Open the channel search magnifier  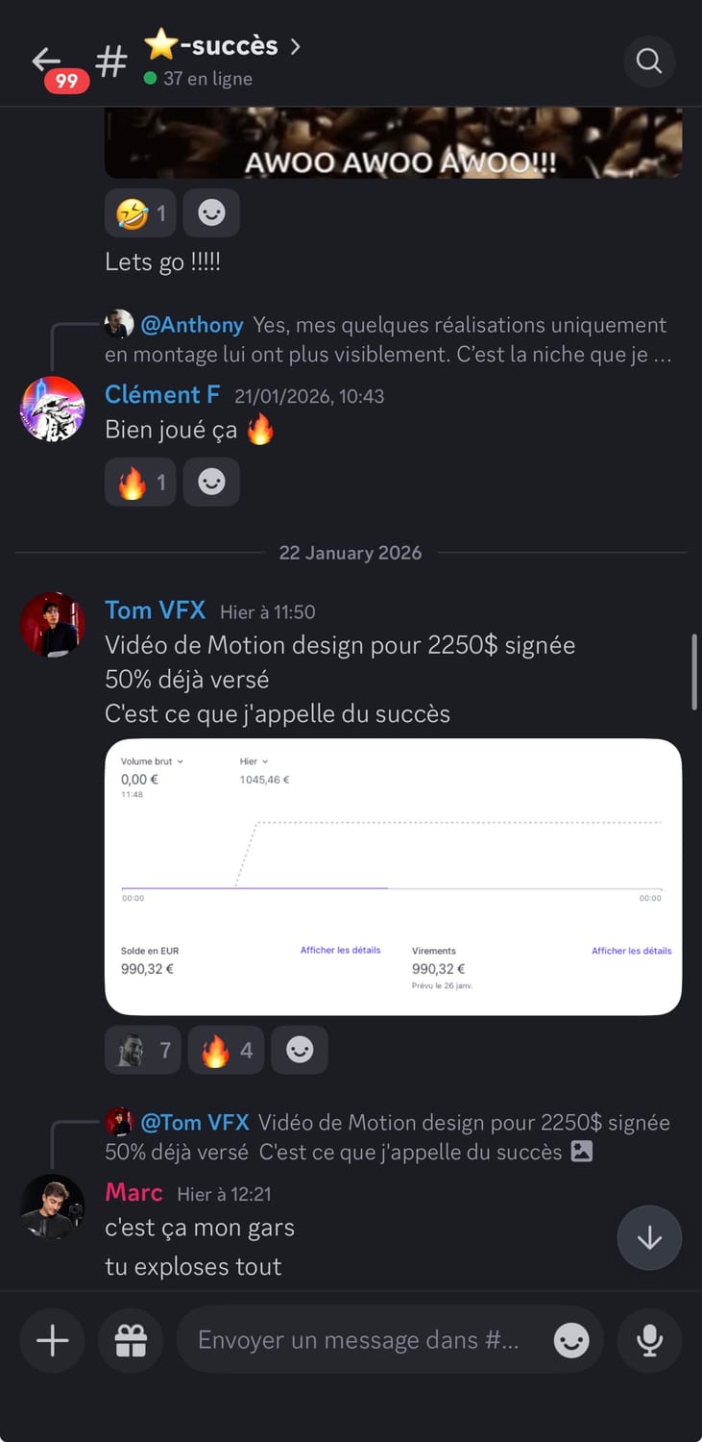click(649, 62)
